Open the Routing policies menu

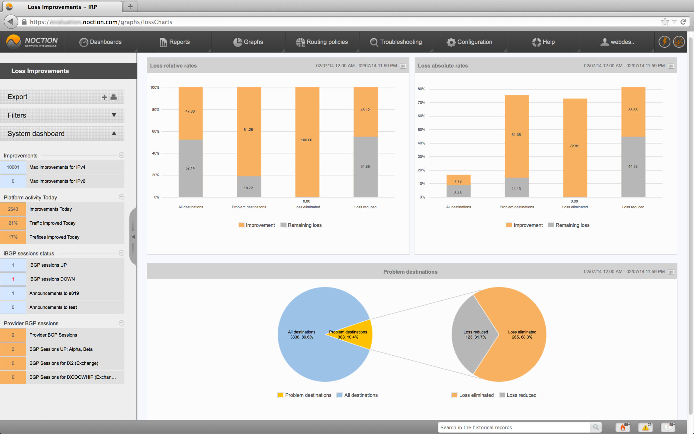tap(322, 42)
